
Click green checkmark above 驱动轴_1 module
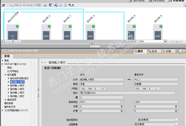click(x=70, y=26)
